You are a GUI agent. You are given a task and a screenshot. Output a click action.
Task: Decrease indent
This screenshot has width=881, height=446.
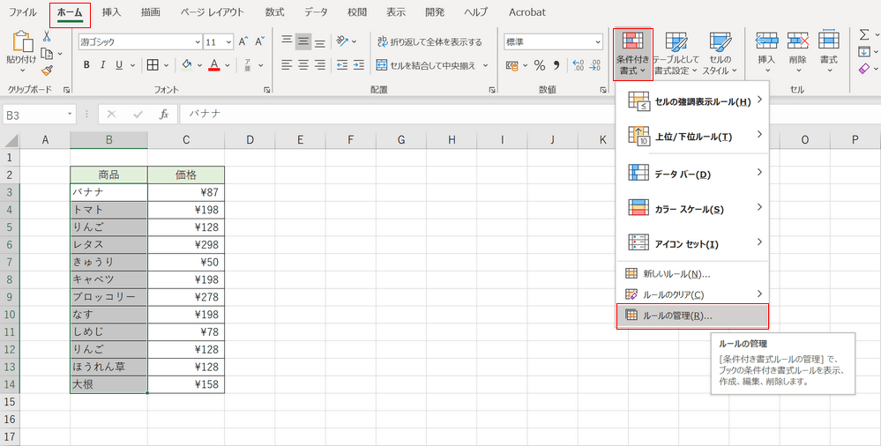pos(342,65)
